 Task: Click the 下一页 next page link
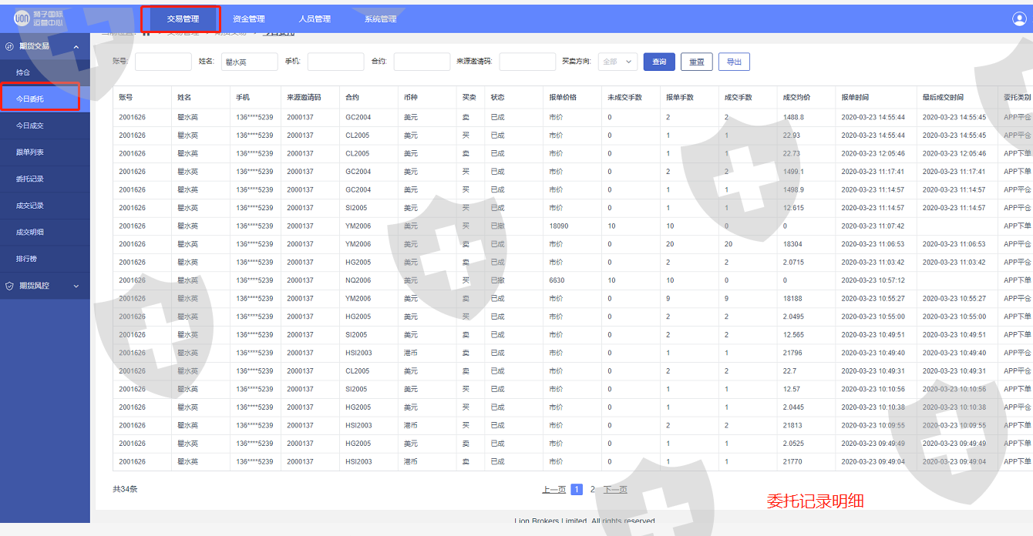pos(614,489)
